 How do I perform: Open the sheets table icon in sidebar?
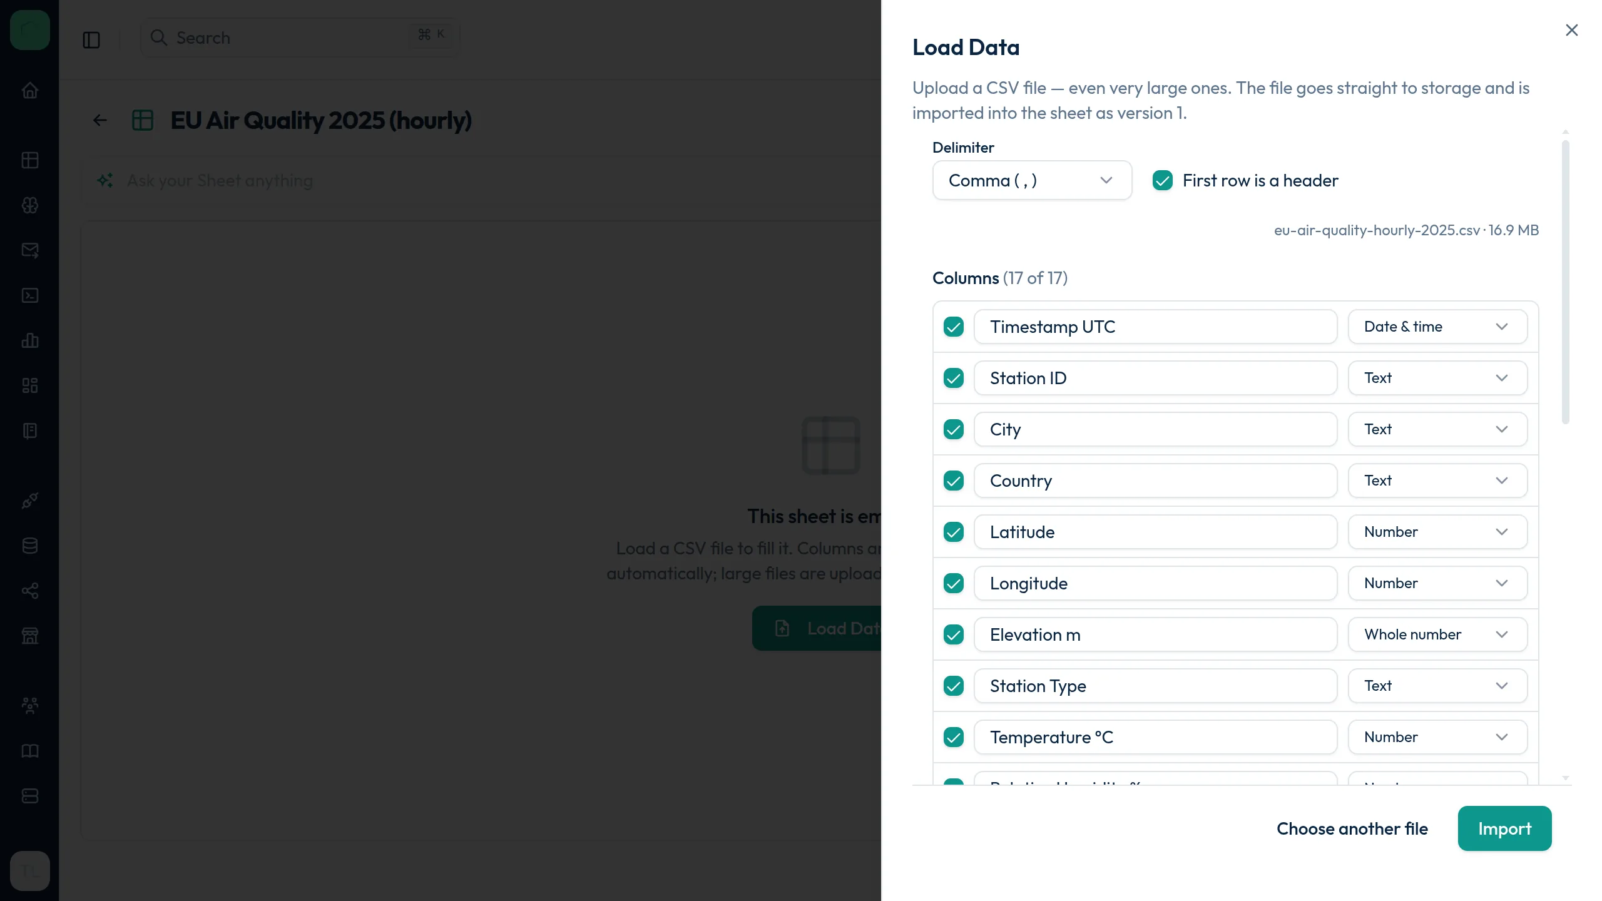30,160
